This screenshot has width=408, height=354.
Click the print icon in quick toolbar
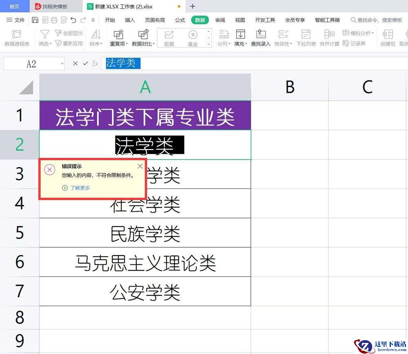(x=54, y=20)
